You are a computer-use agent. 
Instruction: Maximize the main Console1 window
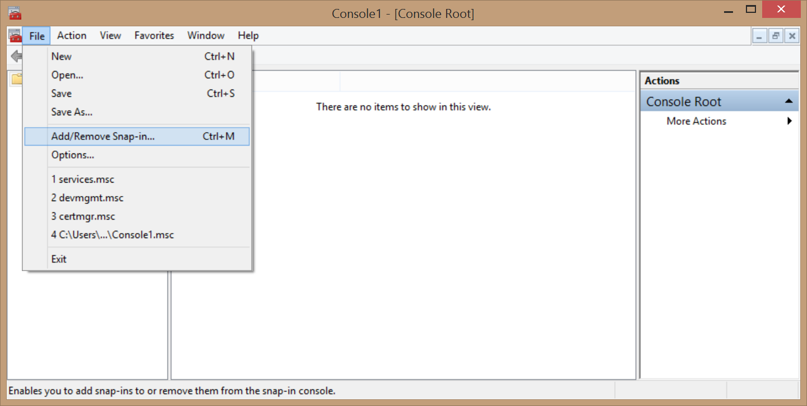(751, 10)
